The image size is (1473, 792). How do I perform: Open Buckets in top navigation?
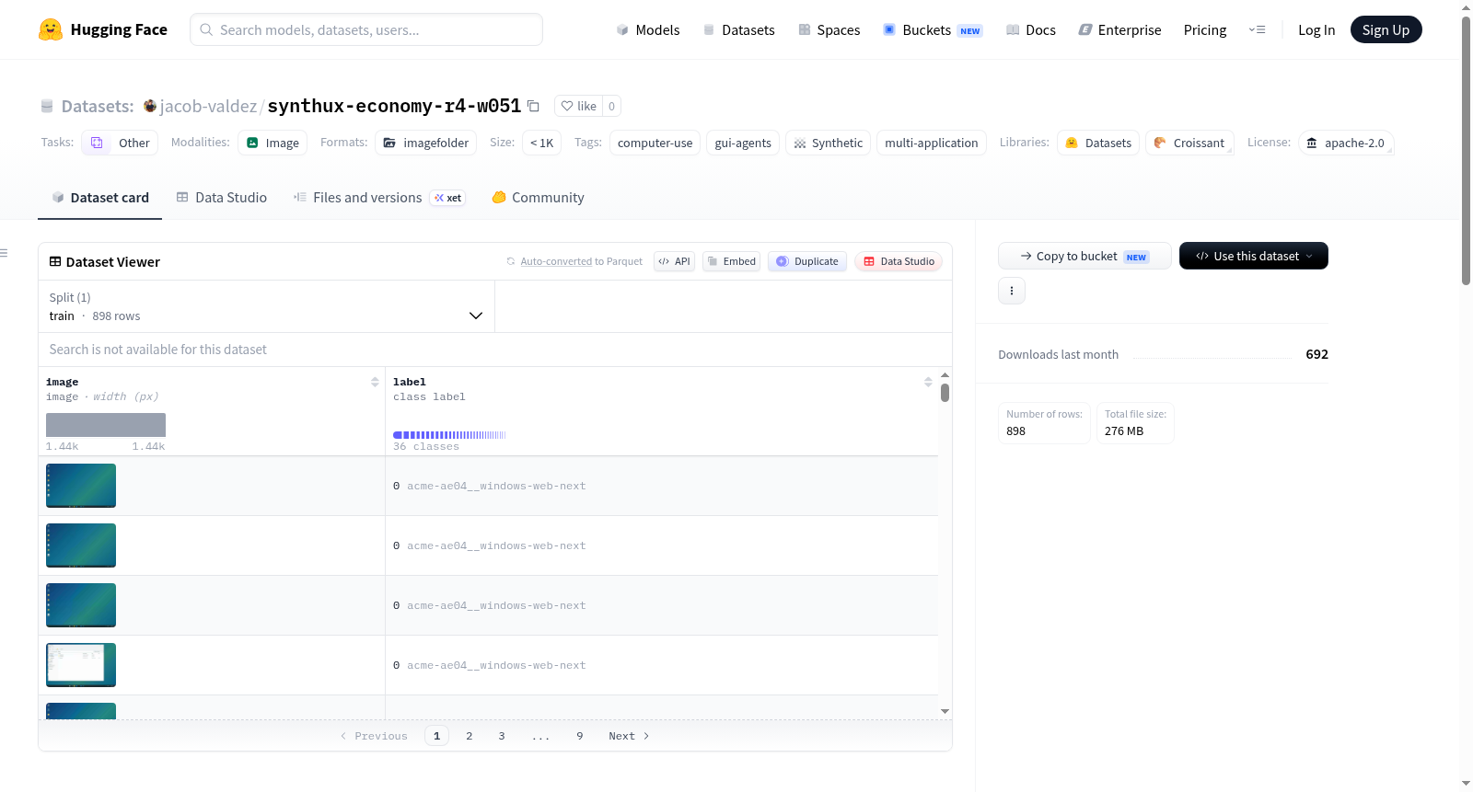tap(933, 29)
